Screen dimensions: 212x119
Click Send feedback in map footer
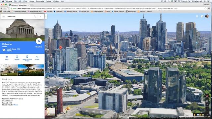tap(188, 118)
